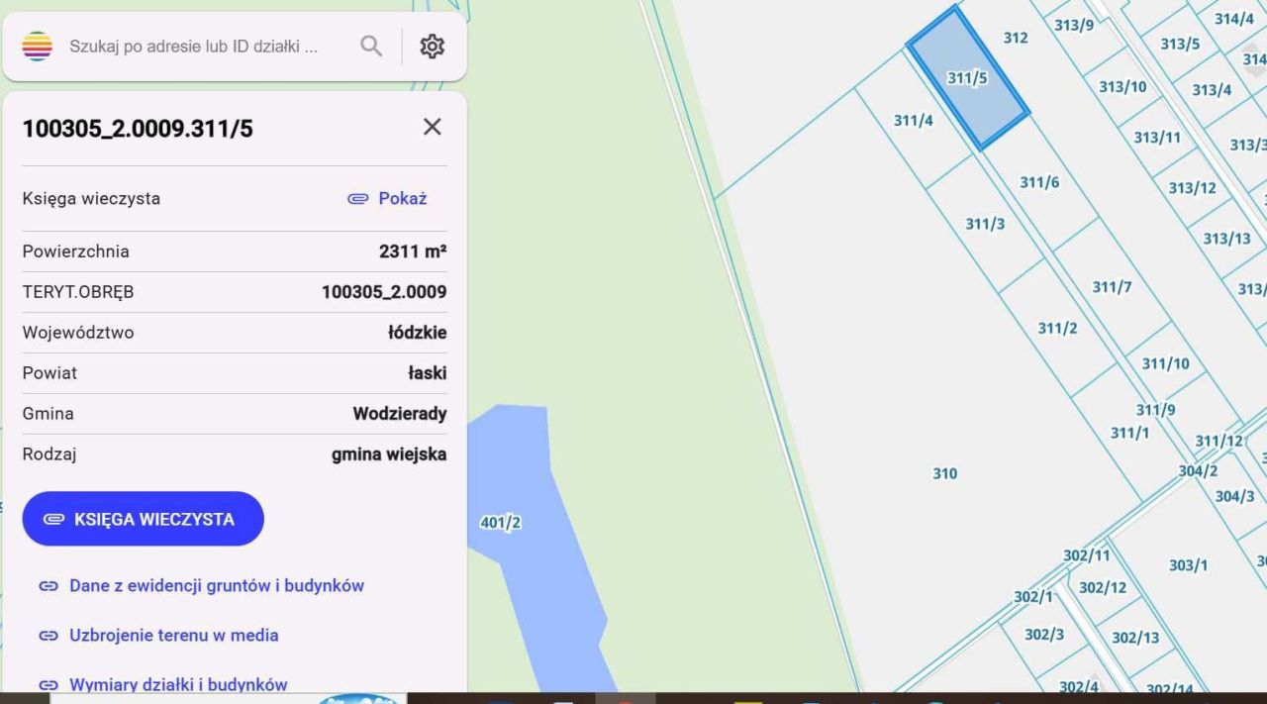Select parcel 313/9 on the map
The width and height of the screenshot is (1267, 704).
[x=1074, y=25]
